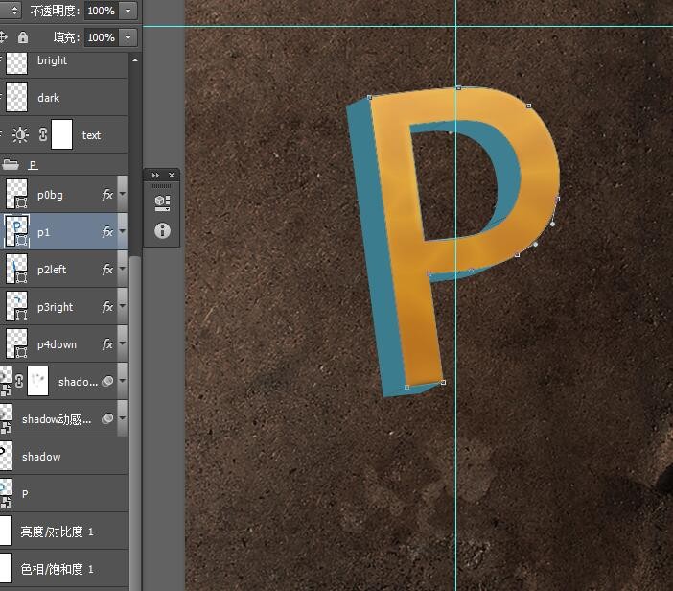The image size is (673, 591).
Task: Toggle mask link on the text layer
Action: coord(43,135)
